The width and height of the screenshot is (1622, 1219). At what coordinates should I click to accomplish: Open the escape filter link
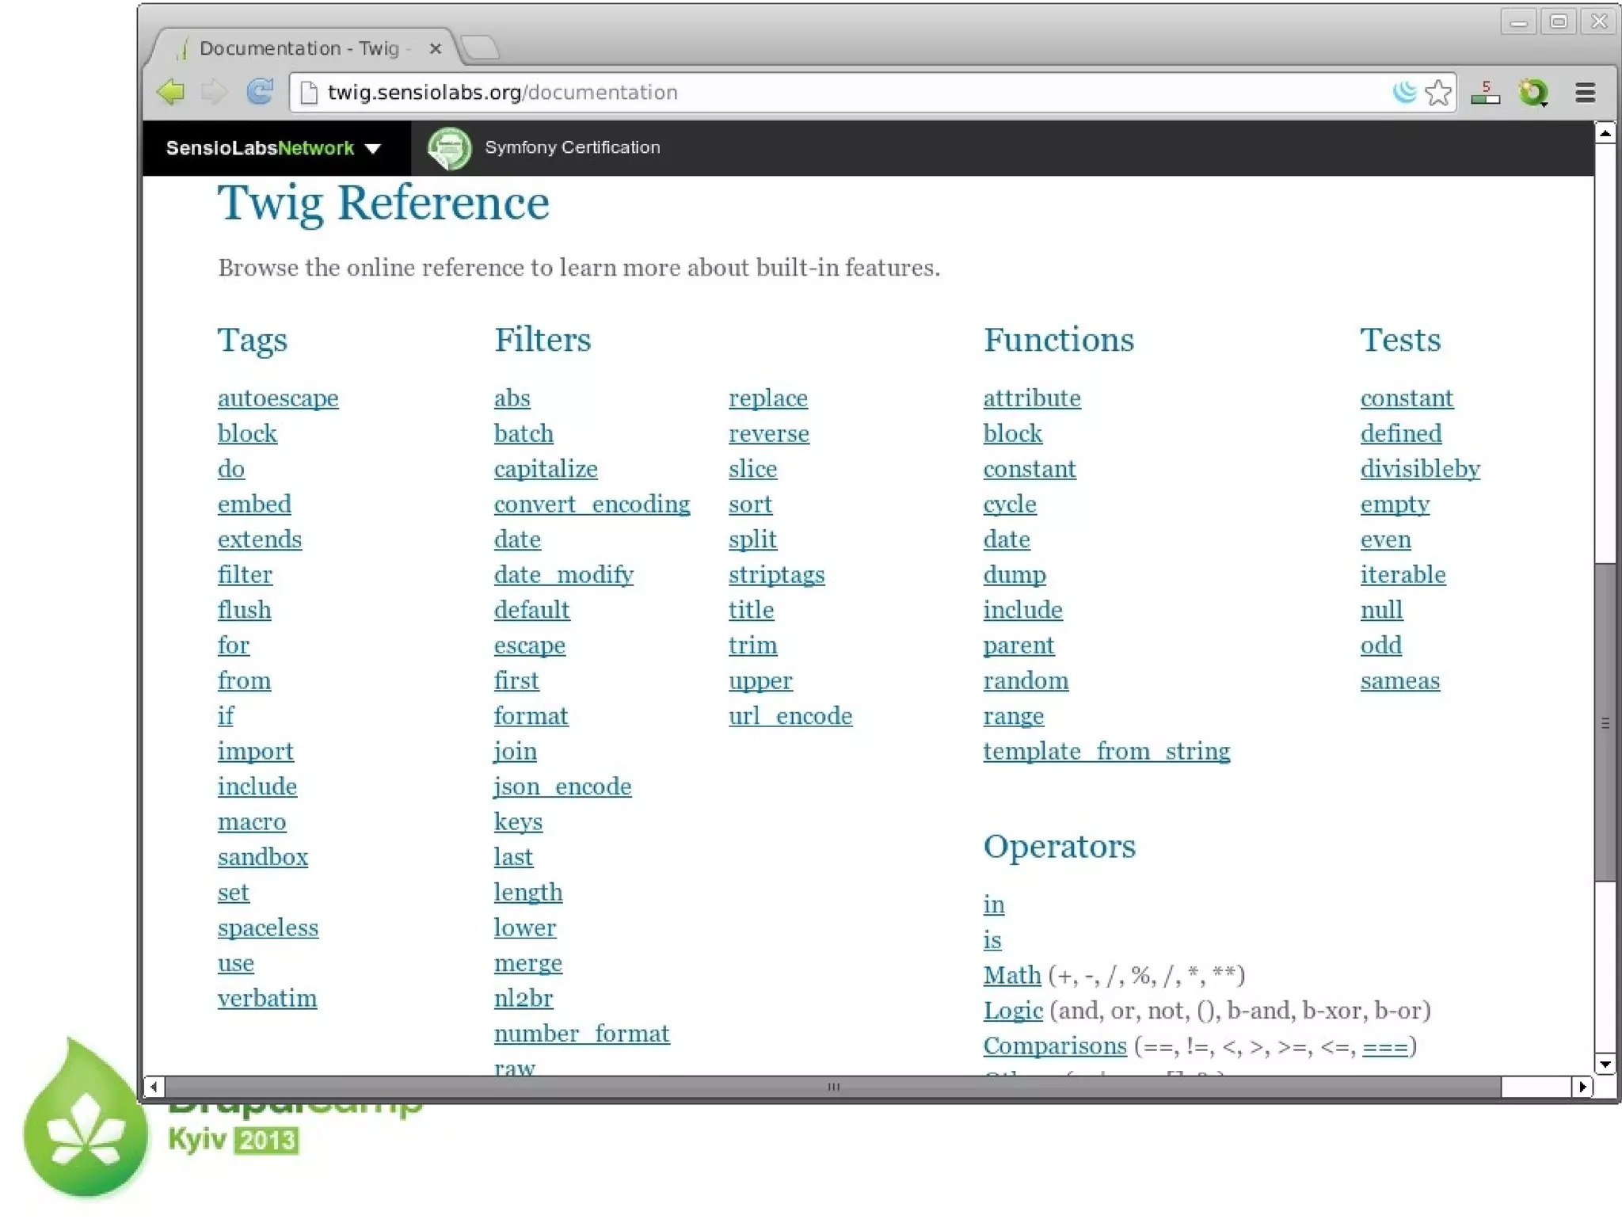pyautogui.click(x=530, y=646)
